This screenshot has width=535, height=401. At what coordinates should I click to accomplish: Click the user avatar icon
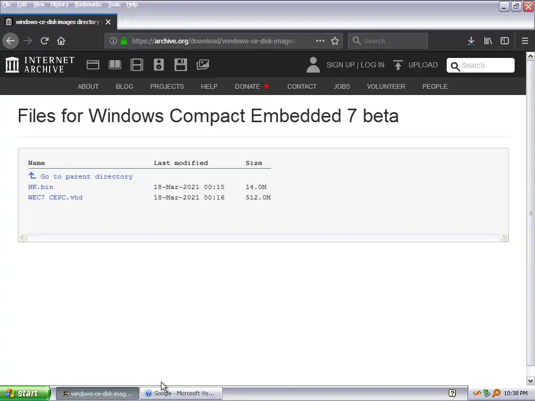pyautogui.click(x=313, y=65)
